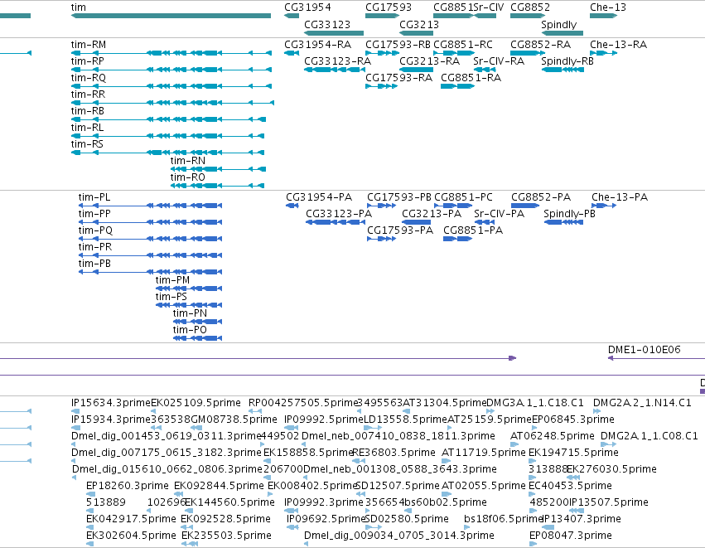Select the EK025109.5prime EST label
This screenshot has width=705, height=548.
coord(196,403)
